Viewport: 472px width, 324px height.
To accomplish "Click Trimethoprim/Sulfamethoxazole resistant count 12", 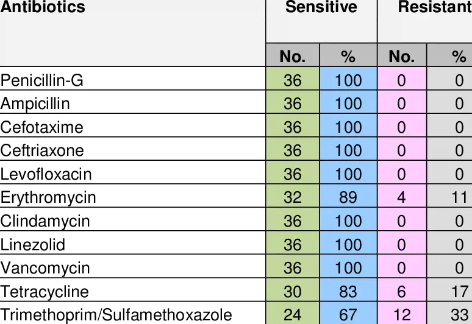I will coord(401,315).
